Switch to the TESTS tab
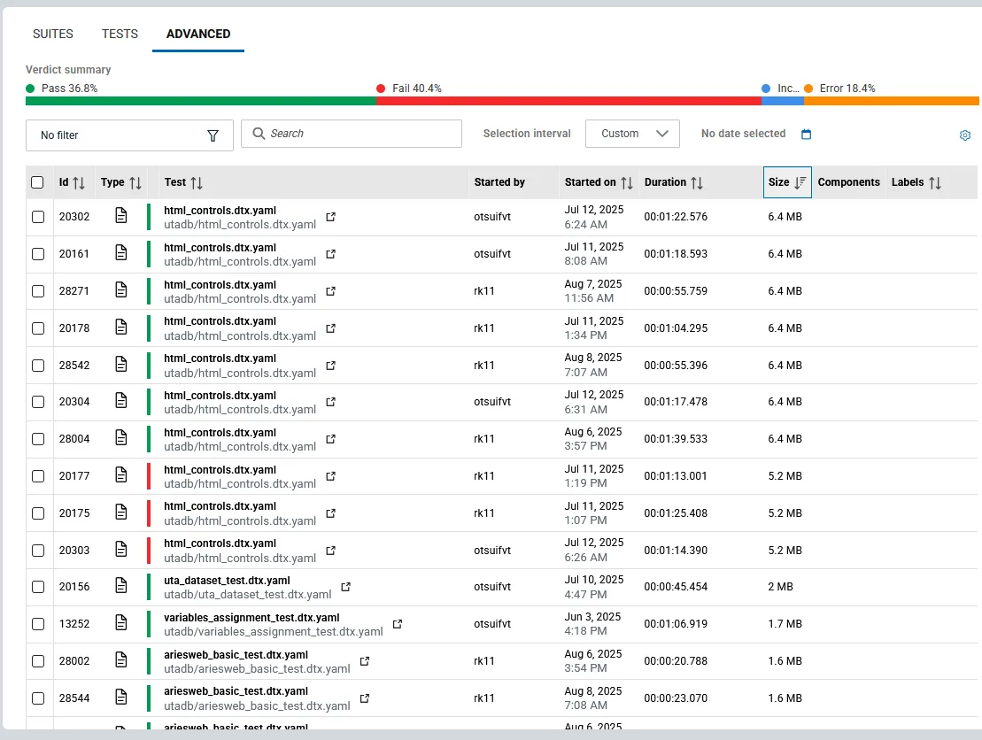This screenshot has height=740, width=982. [x=119, y=34]
